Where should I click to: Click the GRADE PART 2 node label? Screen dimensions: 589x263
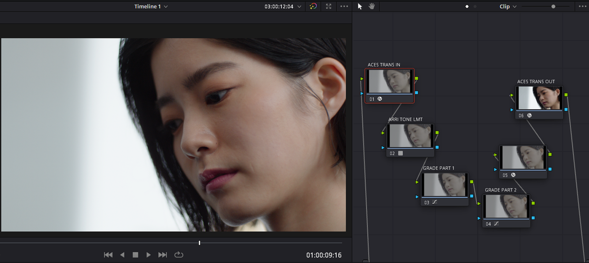click(x=501, y=190)
